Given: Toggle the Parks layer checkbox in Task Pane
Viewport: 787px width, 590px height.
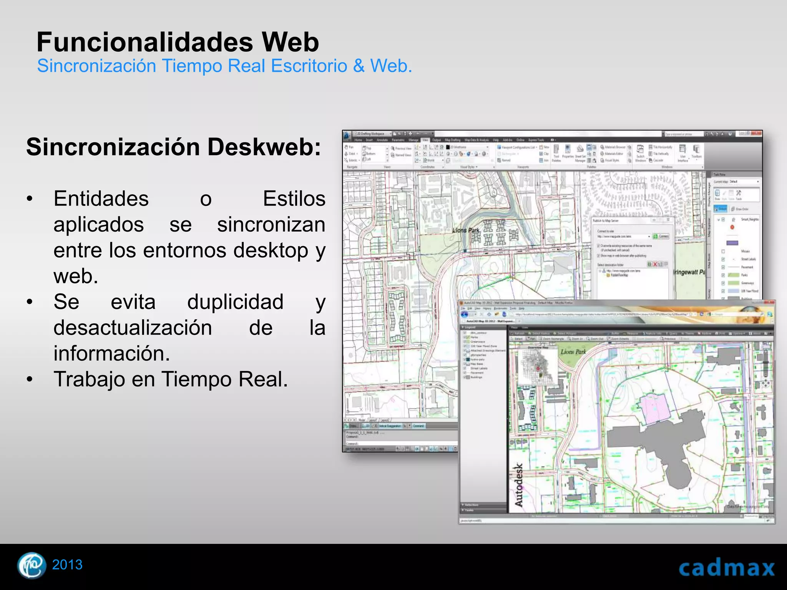Looking at the screenshot, I should click(723, 275).
